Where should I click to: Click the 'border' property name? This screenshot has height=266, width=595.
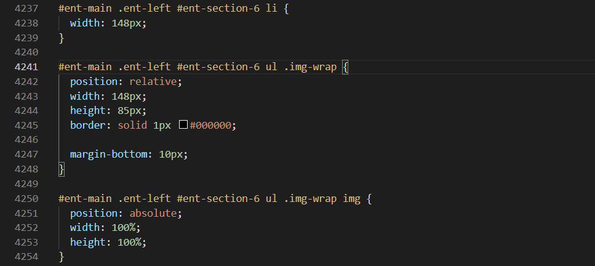click(87, 125)
